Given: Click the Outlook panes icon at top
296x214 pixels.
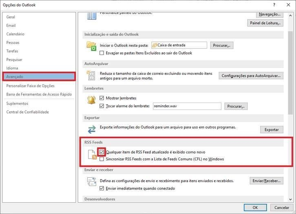Looking at the screenshot, I should pos(92,16).
